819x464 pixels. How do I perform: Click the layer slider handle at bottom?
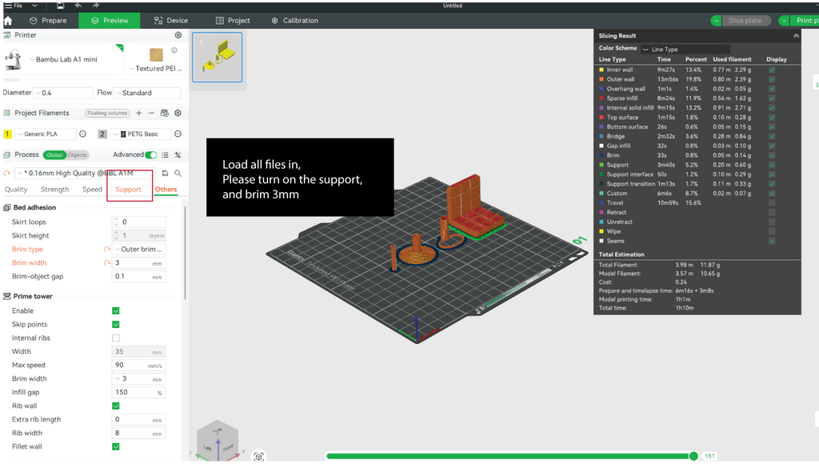click(693, 456)
